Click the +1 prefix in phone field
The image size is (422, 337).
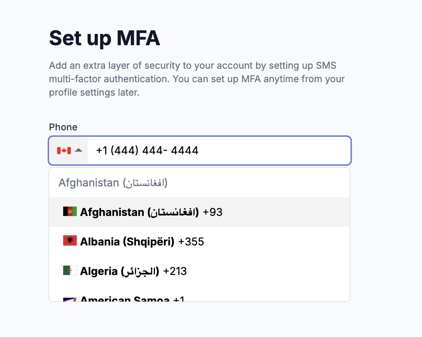[x=102, y=151]
